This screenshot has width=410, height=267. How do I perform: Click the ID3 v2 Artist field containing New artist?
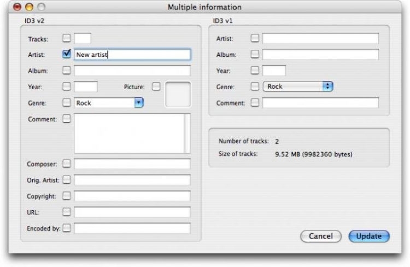[132, 55]
